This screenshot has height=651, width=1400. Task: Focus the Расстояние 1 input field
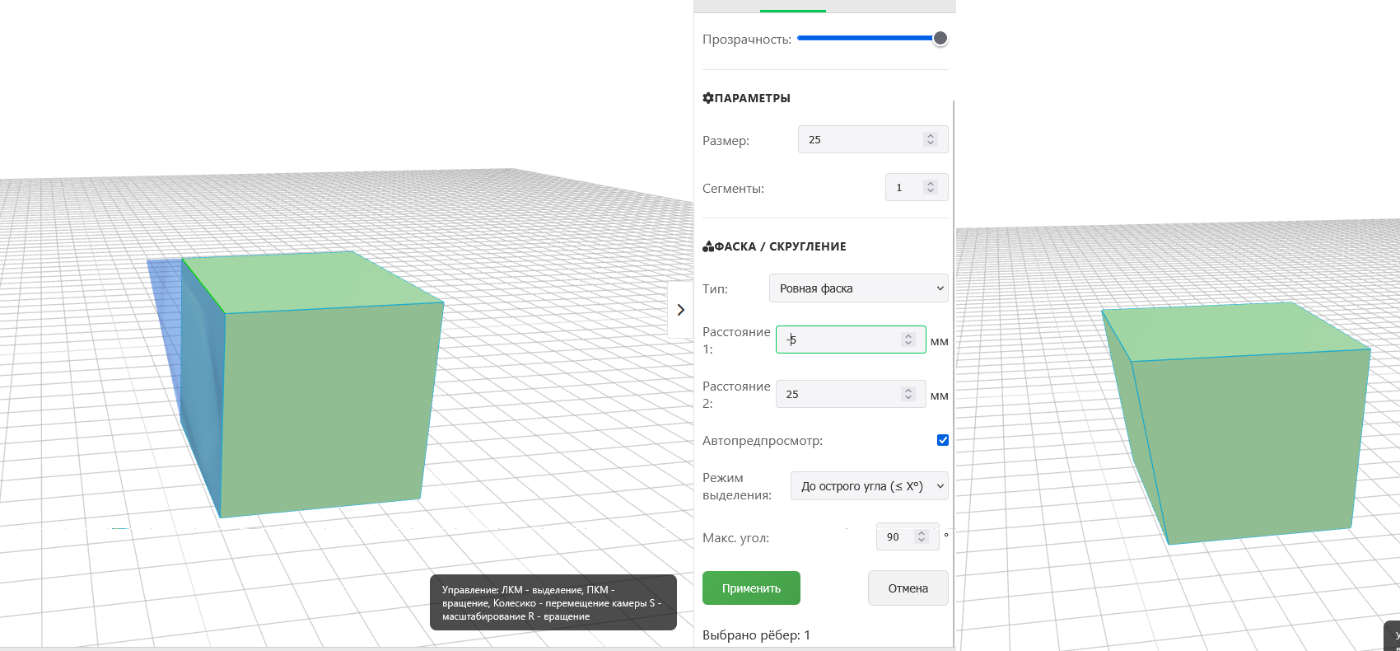(840, 340)
